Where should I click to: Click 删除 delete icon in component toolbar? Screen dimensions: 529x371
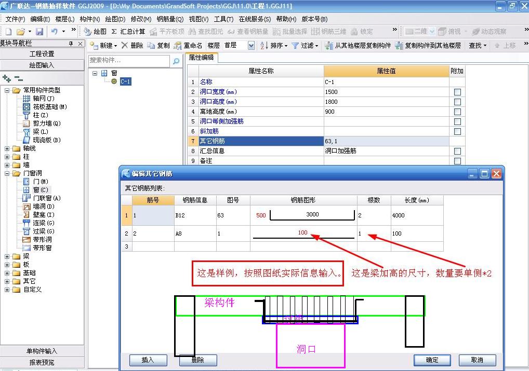132,46
